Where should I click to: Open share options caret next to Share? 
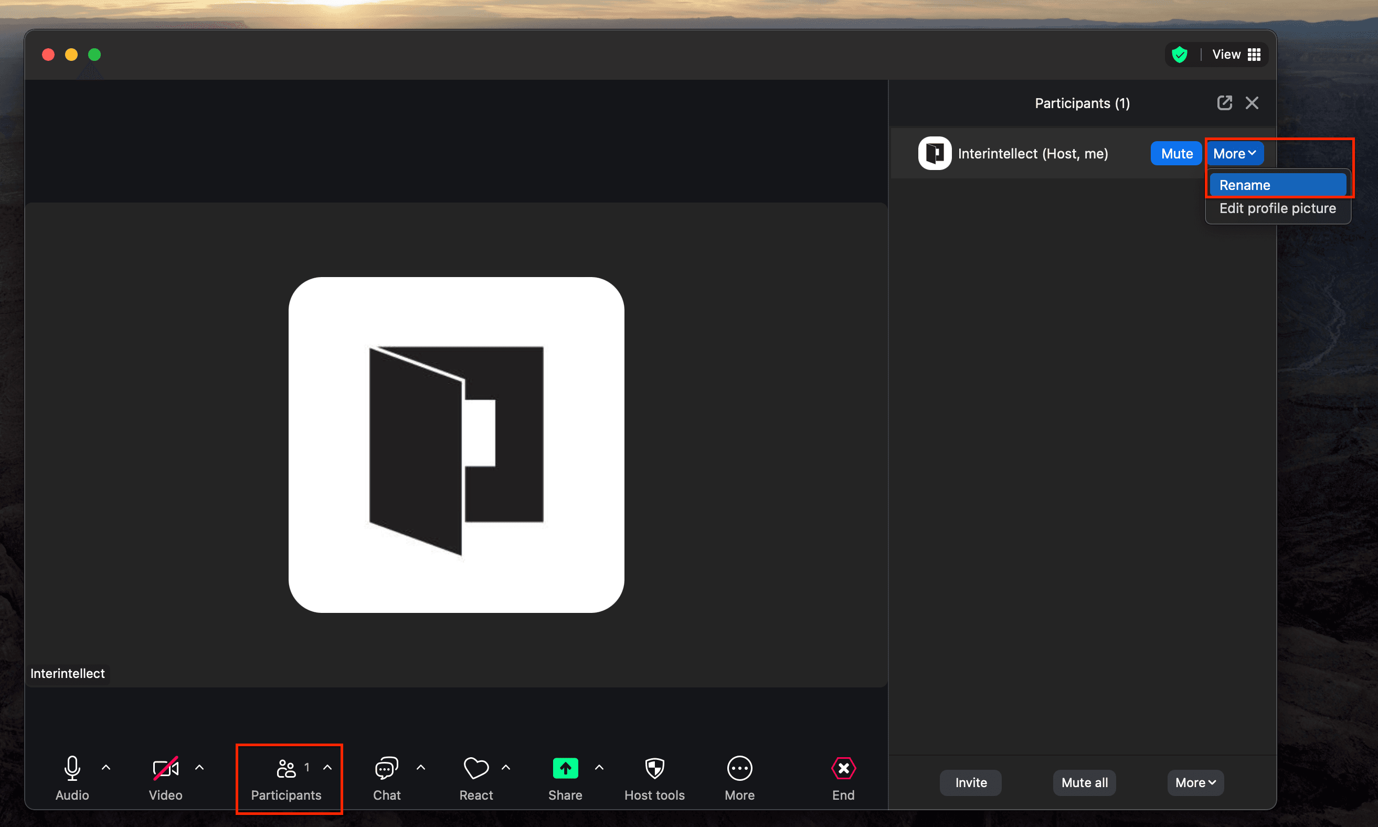pyautogui.click(x=600, y=768)
